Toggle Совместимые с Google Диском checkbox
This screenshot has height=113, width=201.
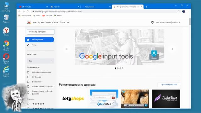point(28,93)
